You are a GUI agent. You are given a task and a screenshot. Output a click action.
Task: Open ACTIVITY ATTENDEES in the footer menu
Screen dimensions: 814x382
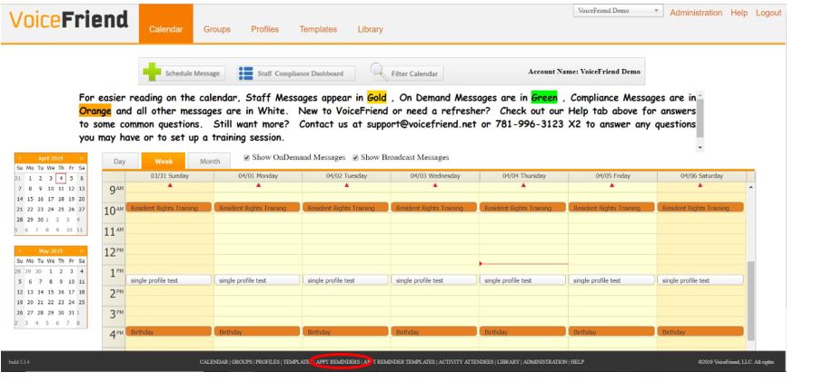pos(466,362)
